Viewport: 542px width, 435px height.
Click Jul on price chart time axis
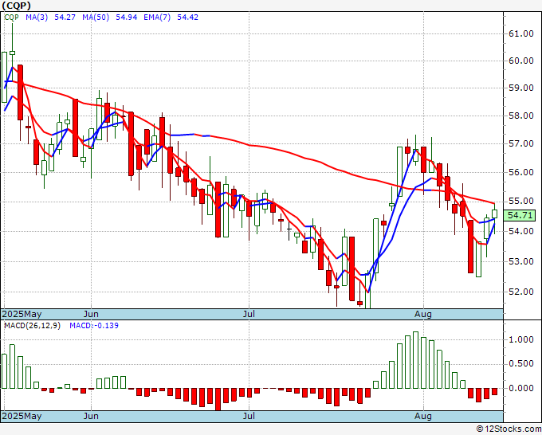tap(249, 314)
